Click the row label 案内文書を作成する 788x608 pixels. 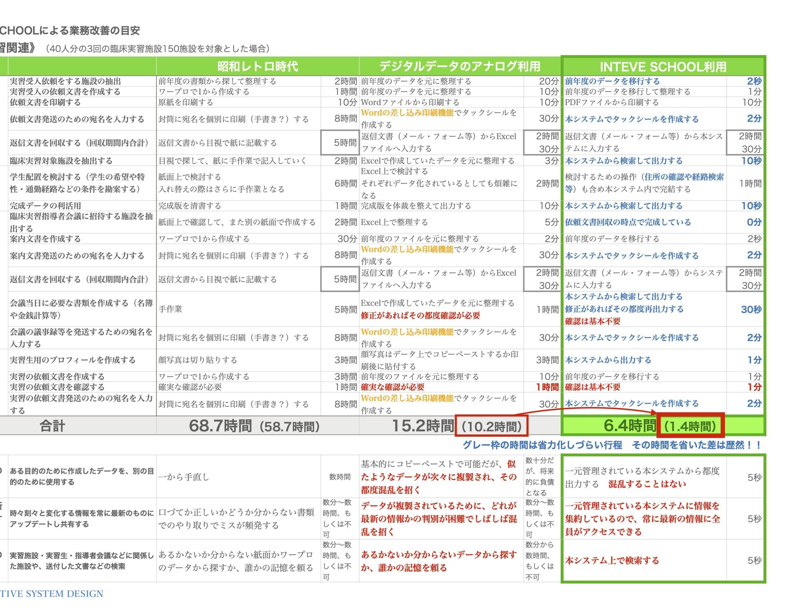pyautogui.click(x=45, y=239)
